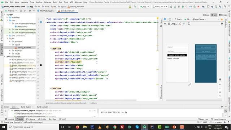Switch to Design view mode

pyautogui.click(x=223, y=15)
